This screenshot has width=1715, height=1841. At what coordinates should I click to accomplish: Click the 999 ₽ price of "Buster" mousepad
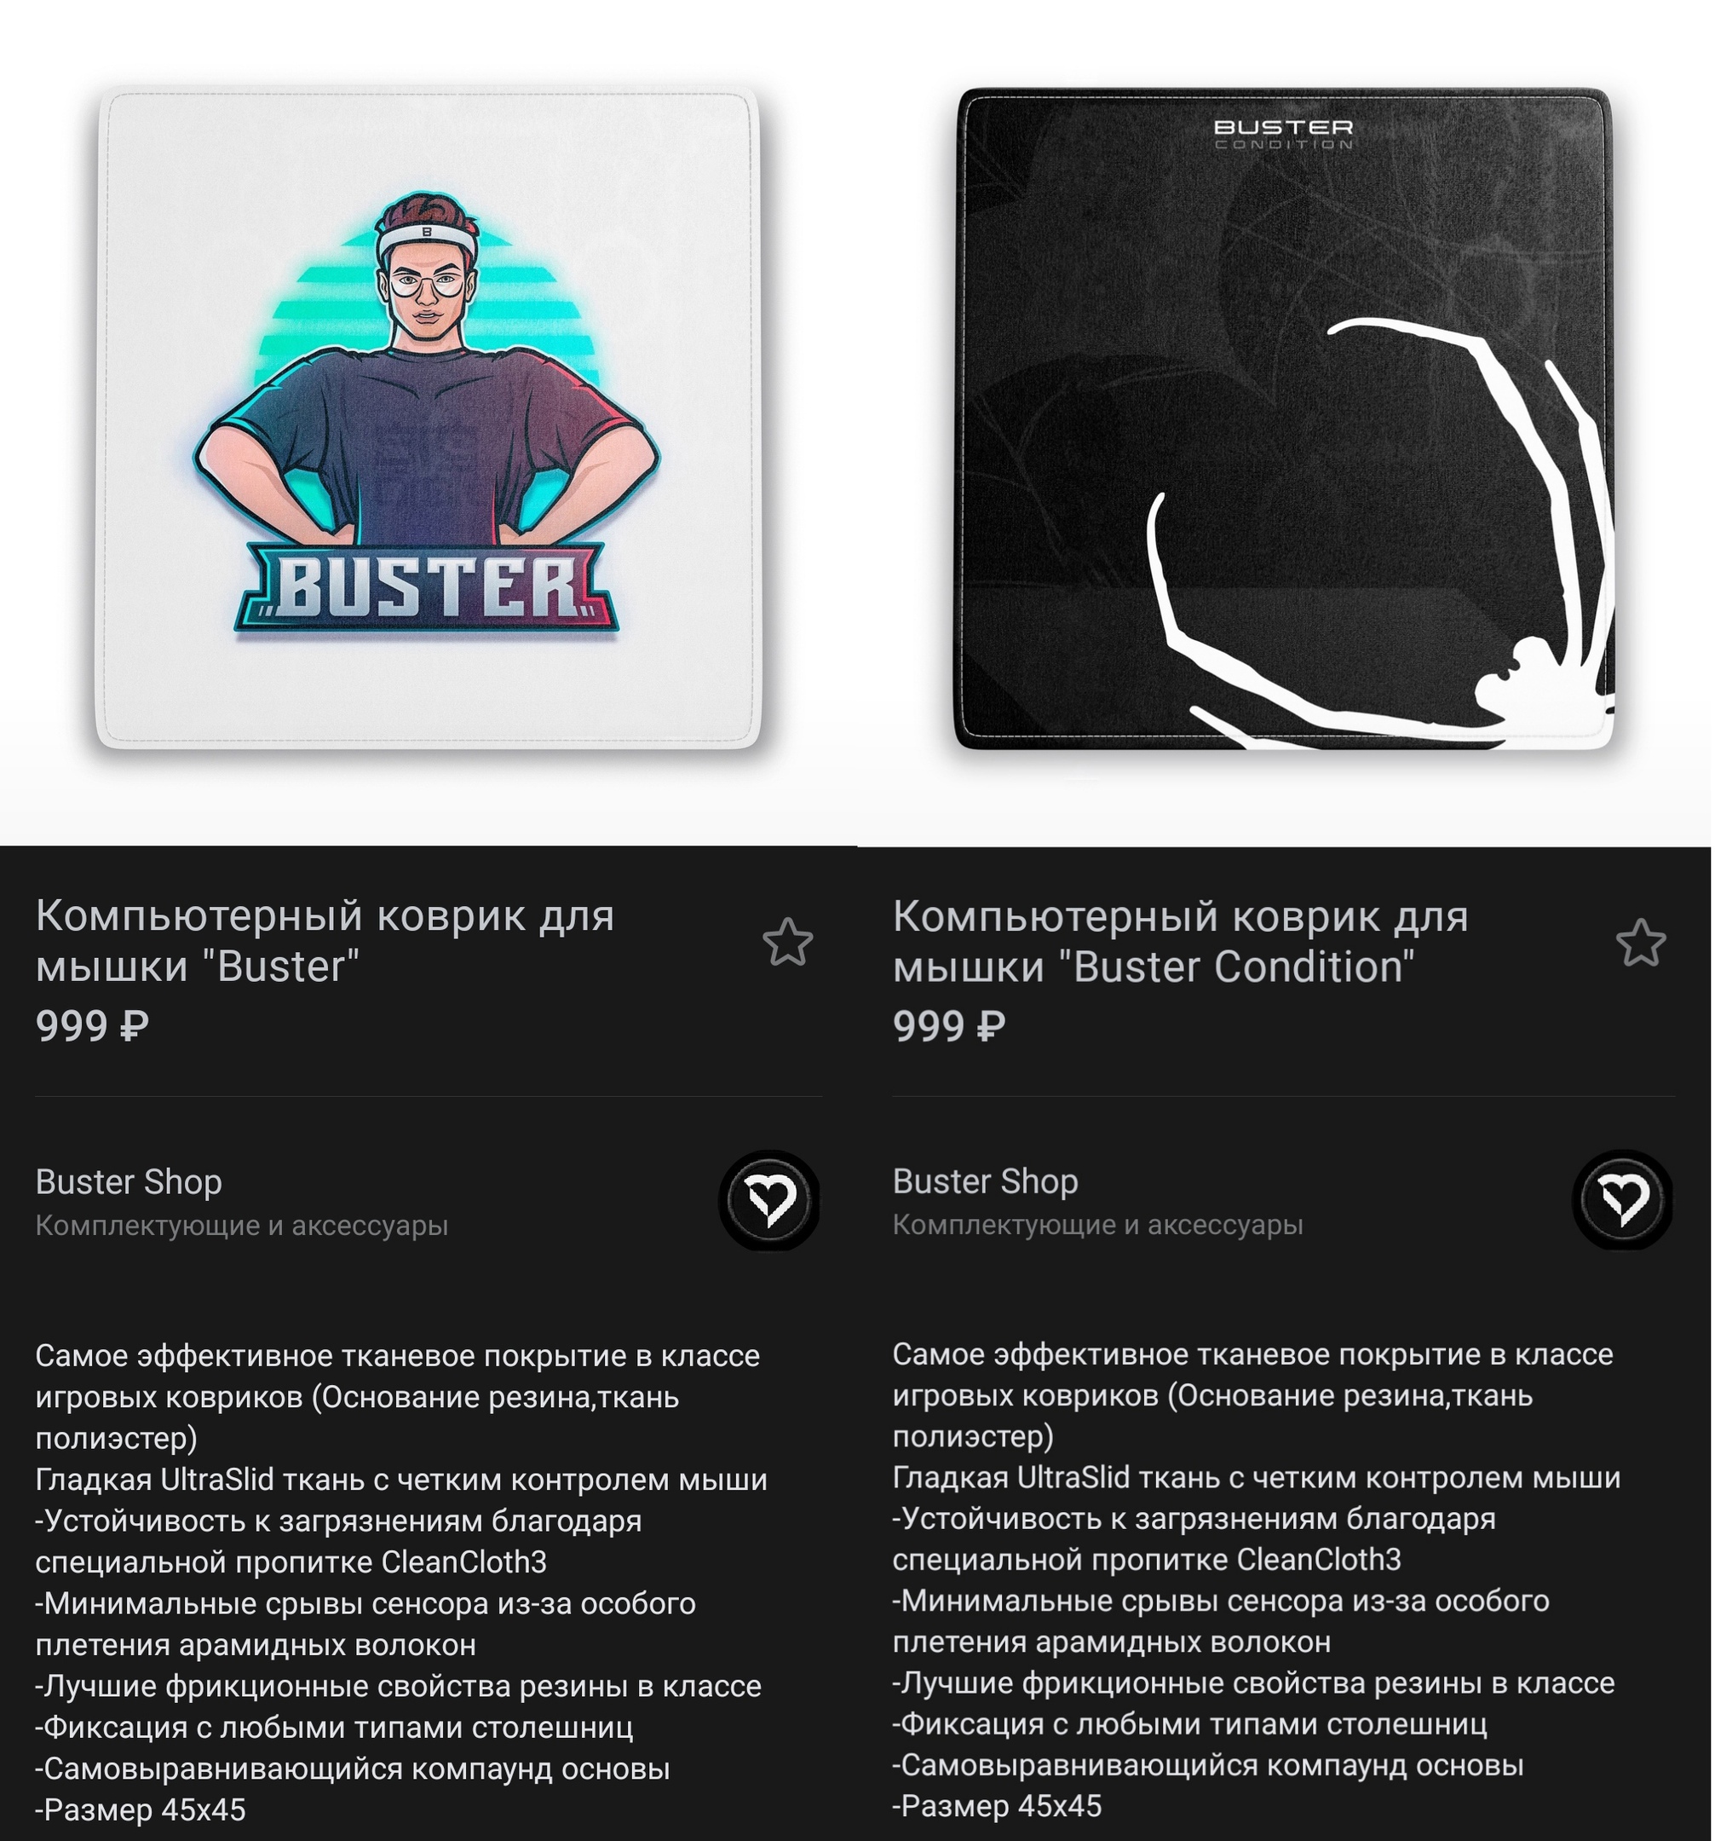(92, 1026)
